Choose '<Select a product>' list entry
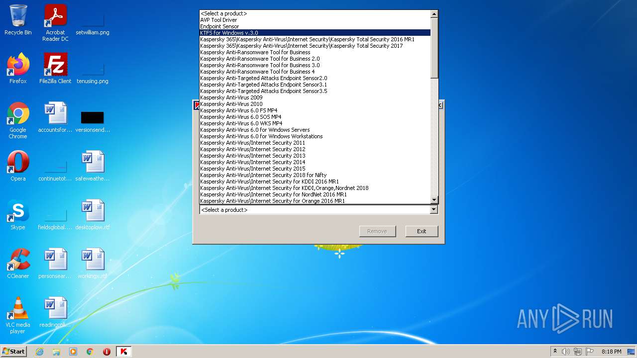The width and height of the screenshot is (637, 358). pyautogui.click(x=315, y=13)
